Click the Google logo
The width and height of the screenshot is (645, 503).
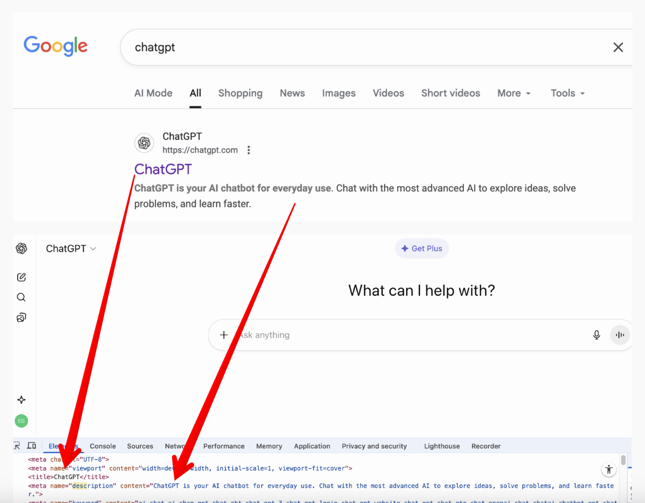click(56, 46)
